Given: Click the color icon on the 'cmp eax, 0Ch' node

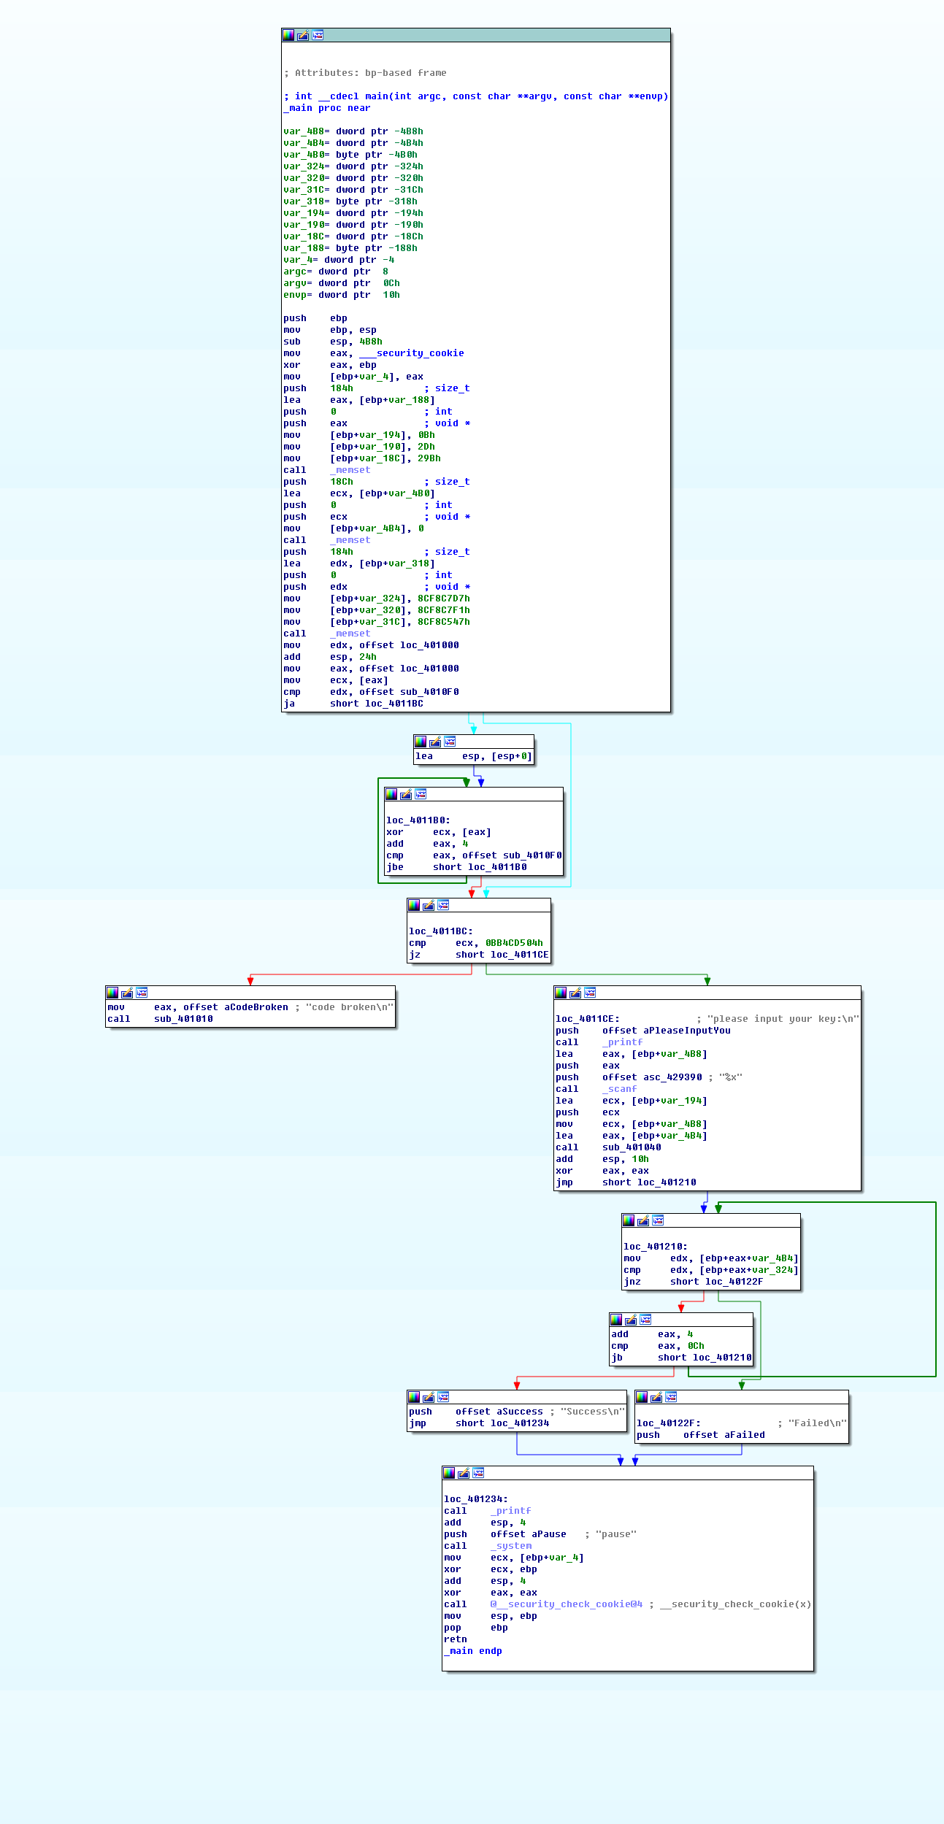Looking at the screenshot, I should tap(616, 1320).
